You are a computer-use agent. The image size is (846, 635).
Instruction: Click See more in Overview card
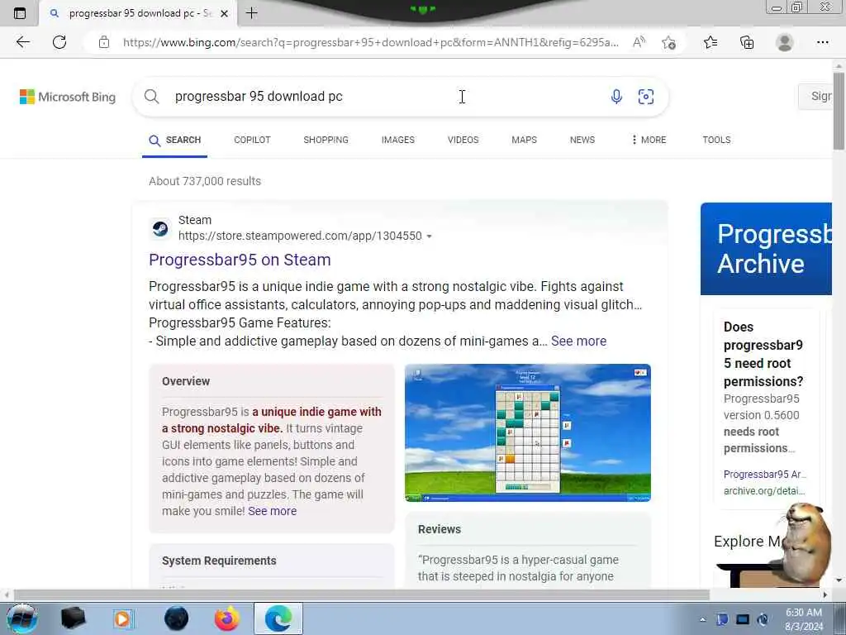272,511
